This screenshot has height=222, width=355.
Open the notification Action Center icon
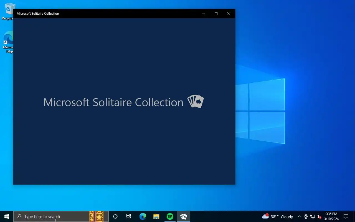(x=346, y=216)
